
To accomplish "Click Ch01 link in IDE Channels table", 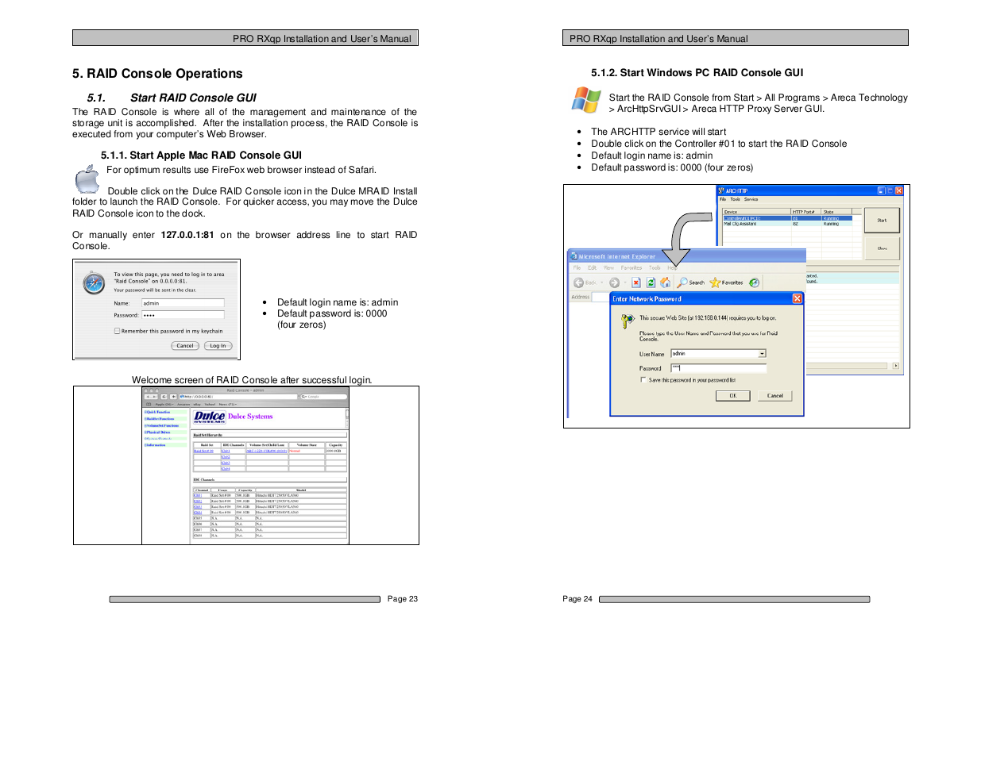I will (x=198, y=495).
